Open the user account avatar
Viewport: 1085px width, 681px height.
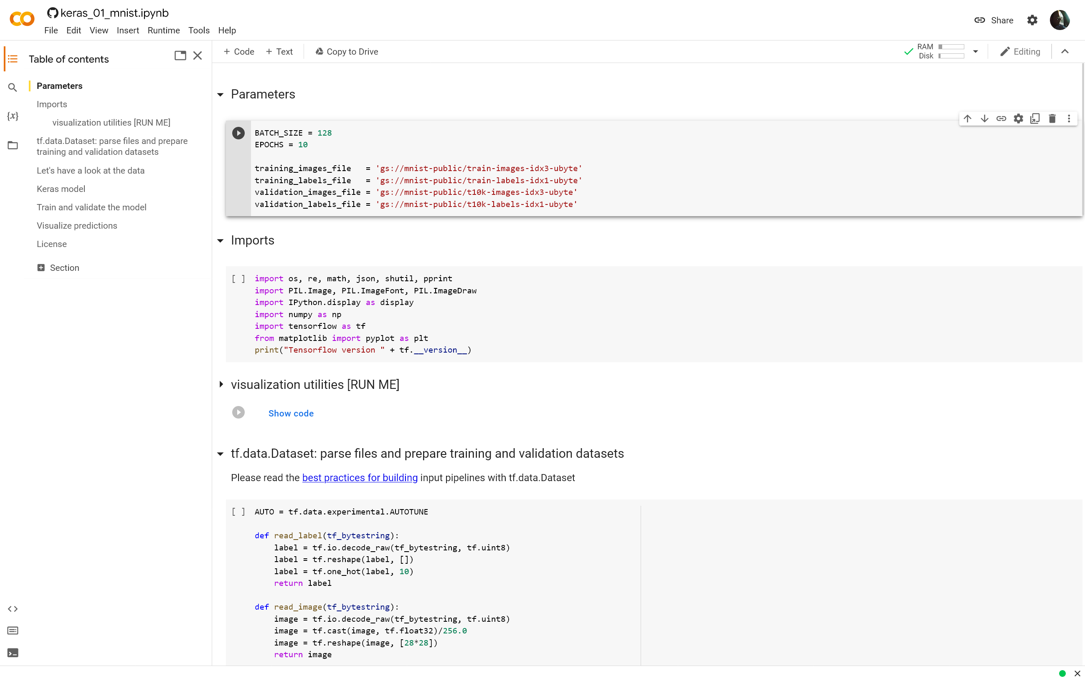coord(1060,20)
